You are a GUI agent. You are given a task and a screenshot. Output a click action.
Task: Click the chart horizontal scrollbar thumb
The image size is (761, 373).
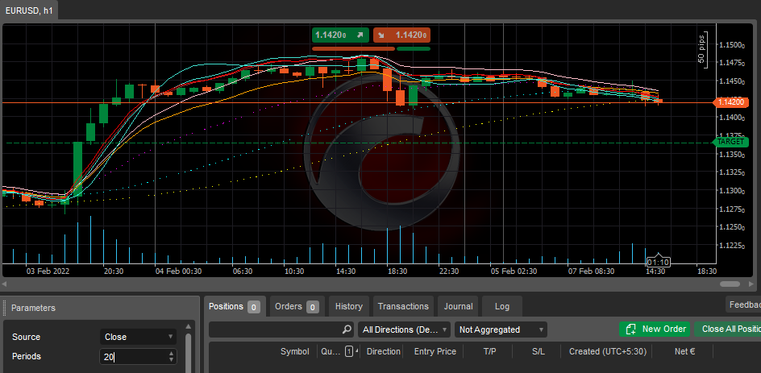click(730, 284)
